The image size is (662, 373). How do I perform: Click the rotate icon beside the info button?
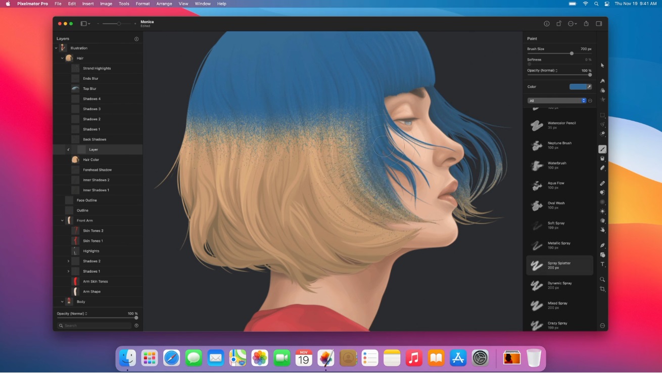tap(559, 24)
